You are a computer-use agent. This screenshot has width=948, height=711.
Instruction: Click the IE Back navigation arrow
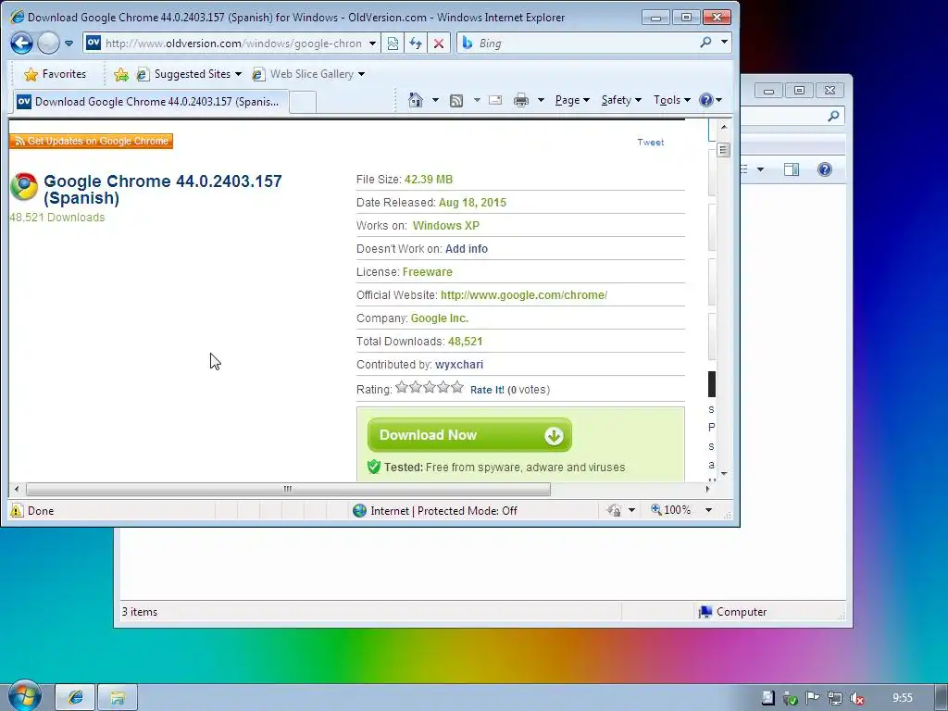coord(22,44)
